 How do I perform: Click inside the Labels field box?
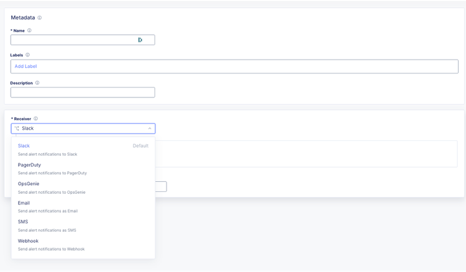[x=249, y=66]
